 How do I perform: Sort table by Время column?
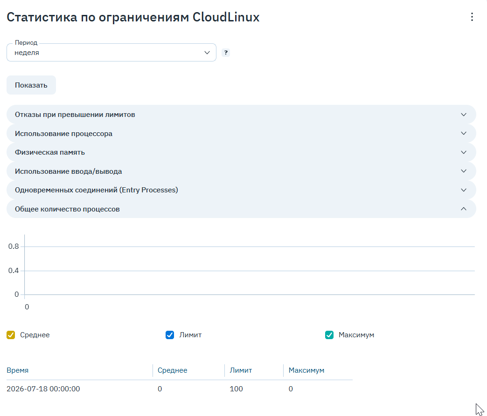[17, 370]
